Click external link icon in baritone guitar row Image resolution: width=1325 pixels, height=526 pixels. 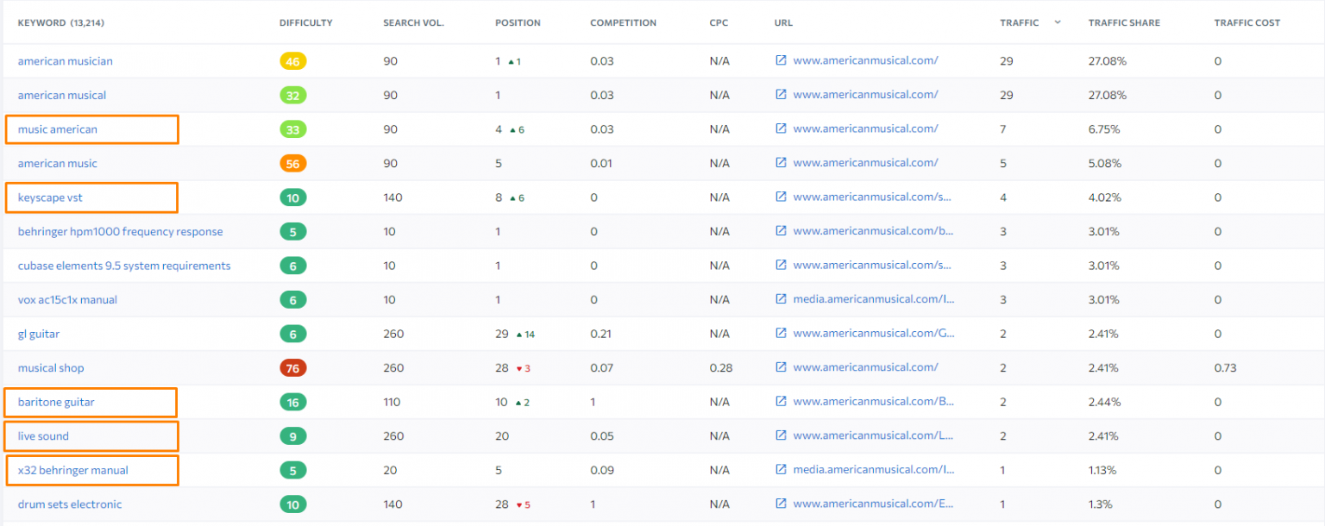(781, 401)
